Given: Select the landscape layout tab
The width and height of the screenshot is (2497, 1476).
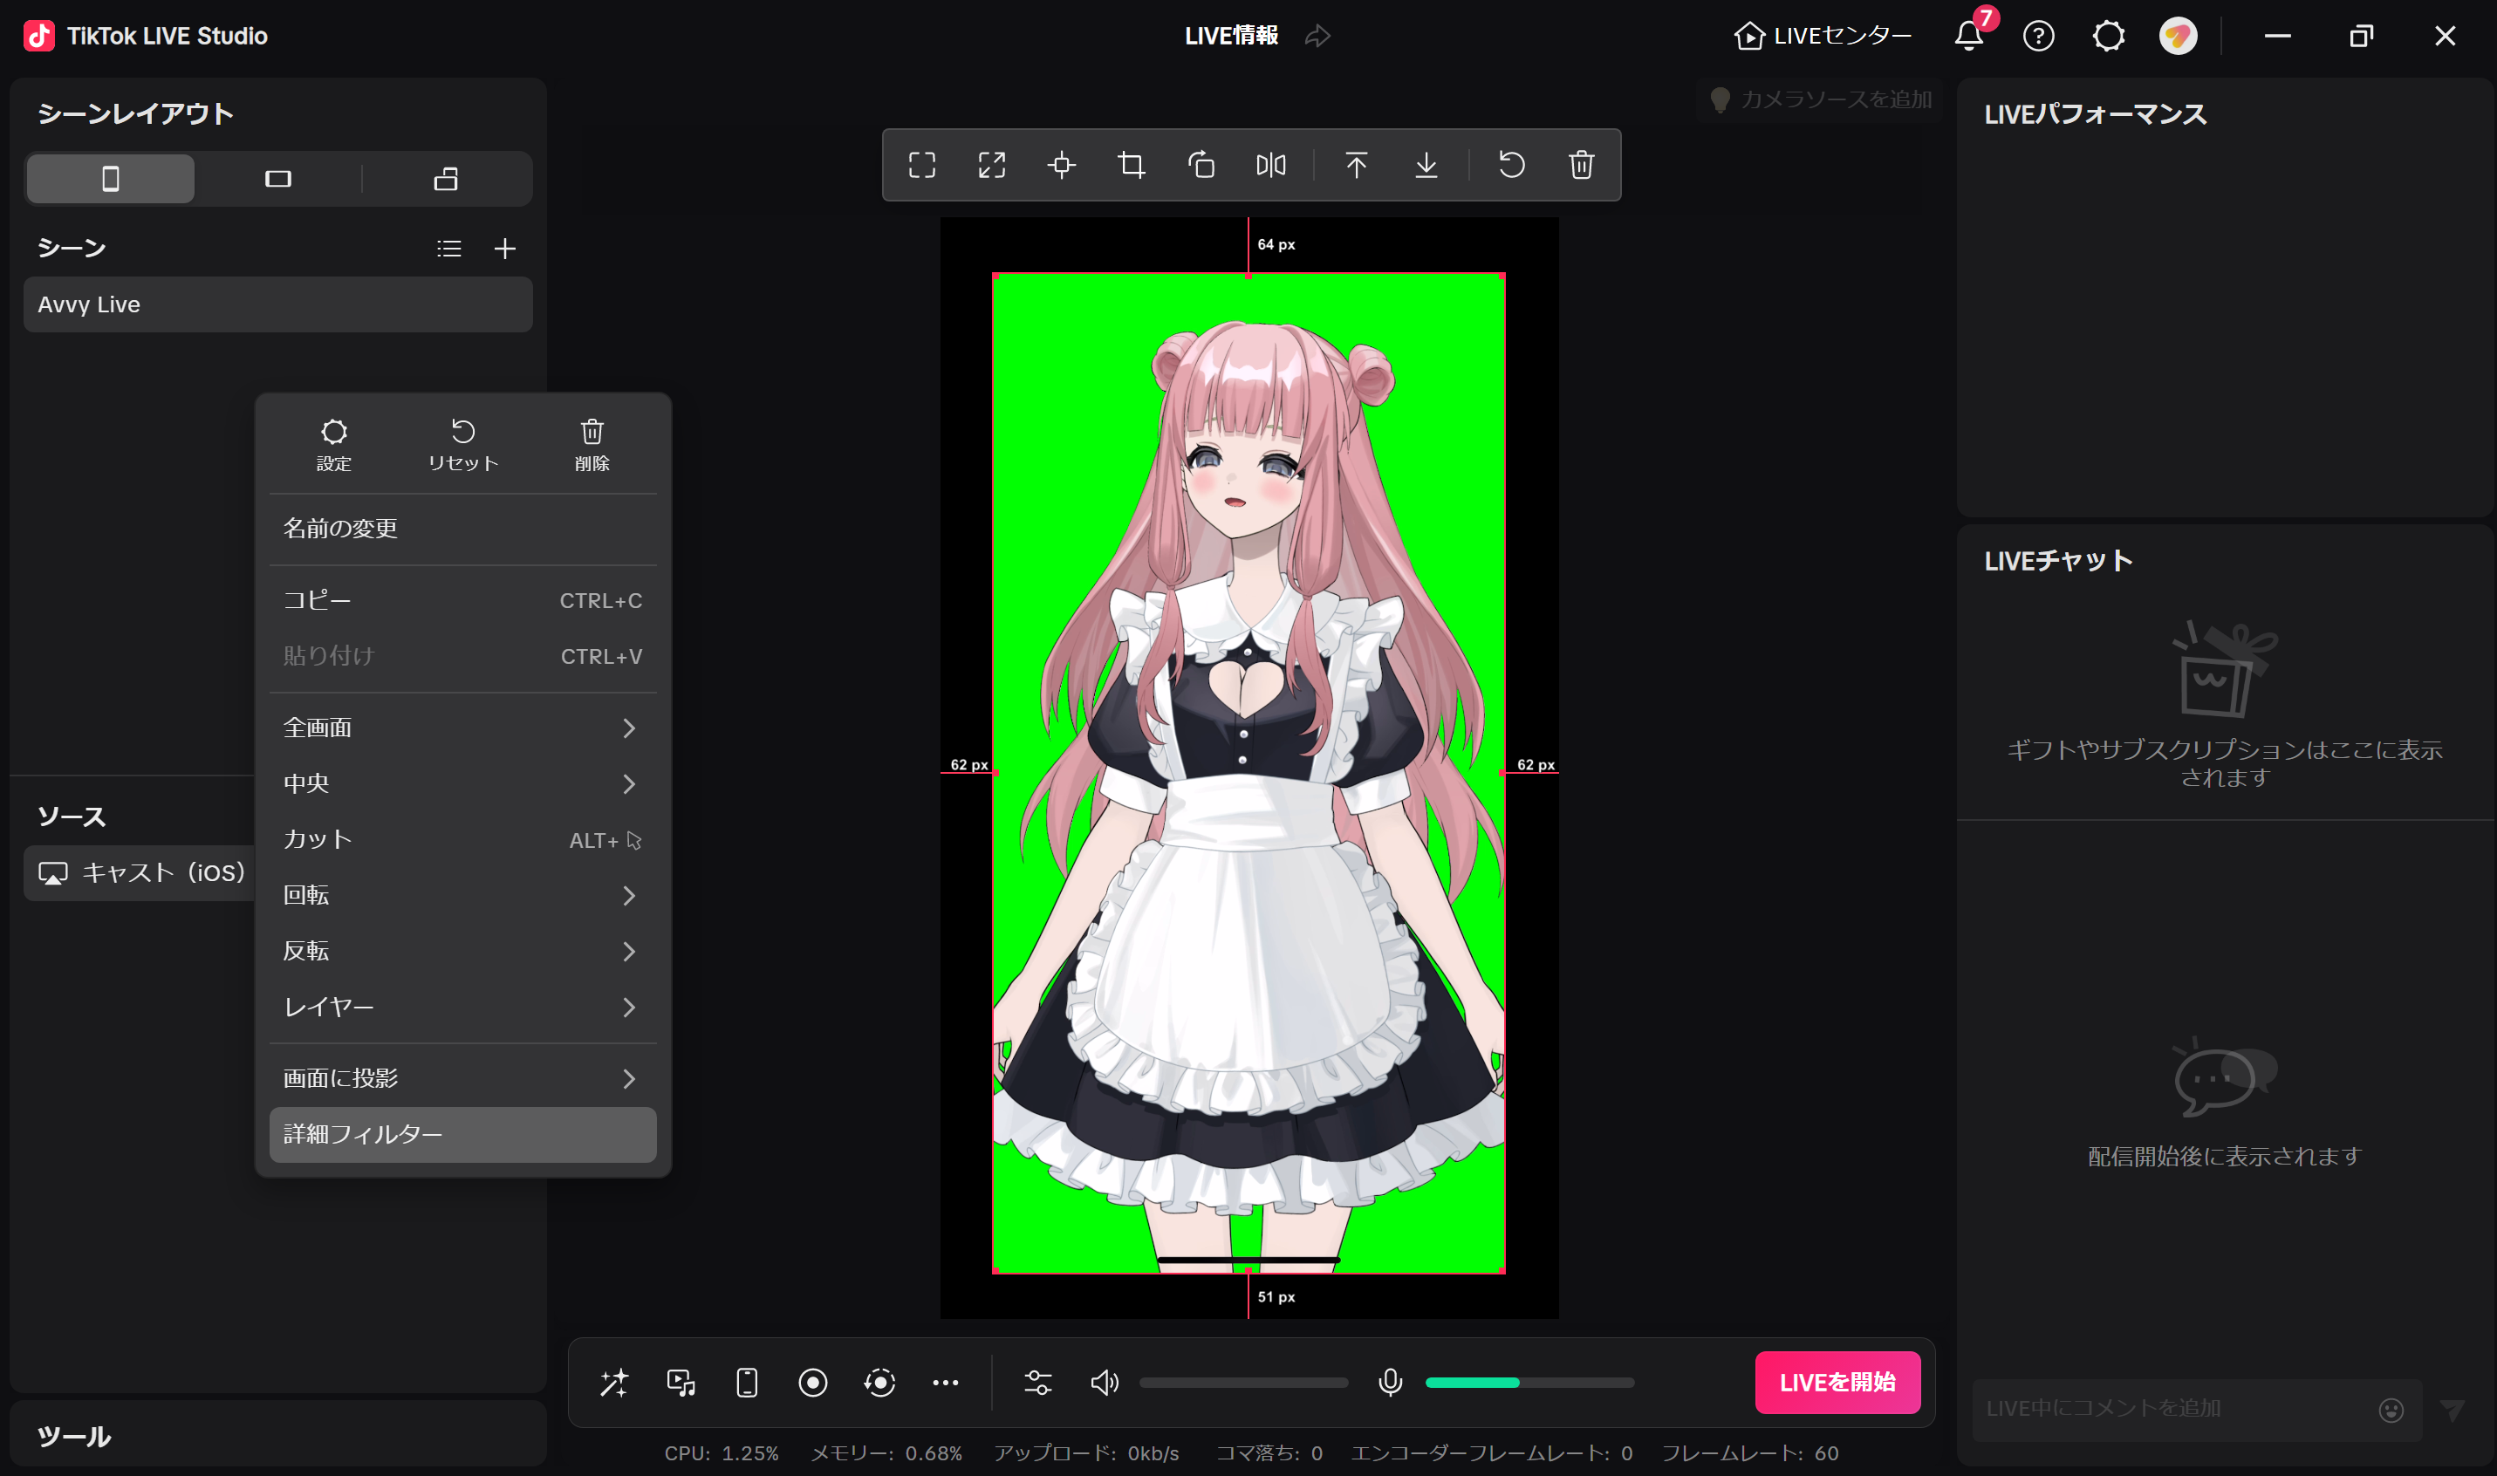Looking at the screenshot, I should pyautogui.click(x=278, y=179).
